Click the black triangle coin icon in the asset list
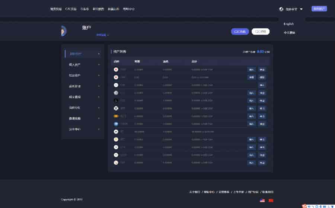This screenshot has height=208, width=335. (x=116, y=100)
